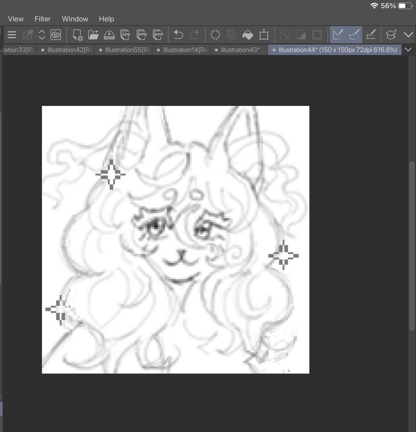Expand the canvas tab list chevron
Screen dimensions: 416x432
click(408, 50)
